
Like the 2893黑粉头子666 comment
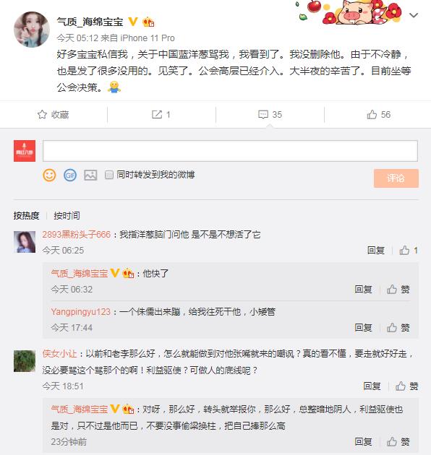coord(404,250)
